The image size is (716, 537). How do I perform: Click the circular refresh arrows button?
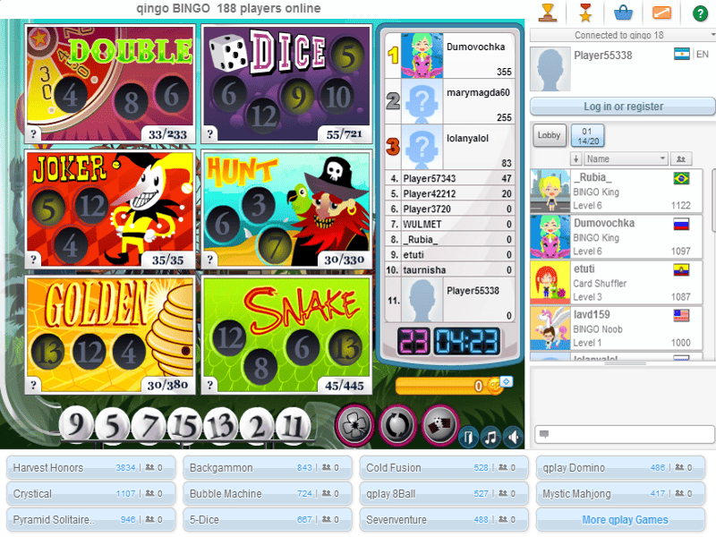pyautogui.click(x=397, y=426)
